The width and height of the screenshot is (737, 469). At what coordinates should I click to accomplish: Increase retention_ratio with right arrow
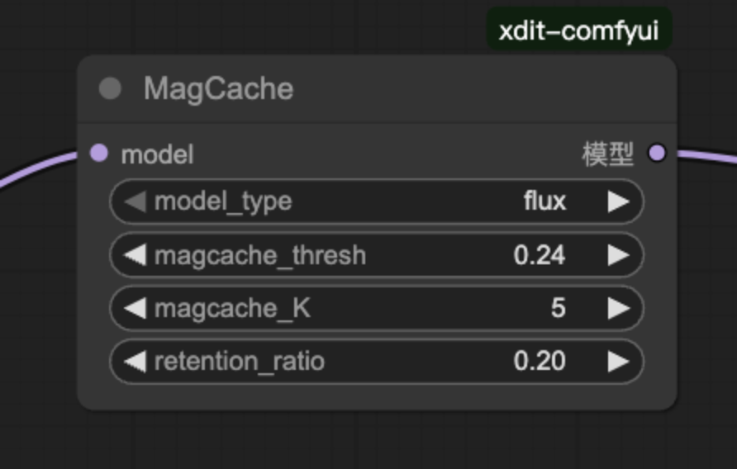tap(618, 361)
